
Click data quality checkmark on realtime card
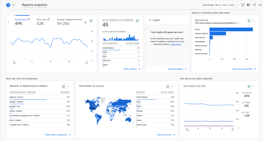pyautogui.click(x=137, y=21)
